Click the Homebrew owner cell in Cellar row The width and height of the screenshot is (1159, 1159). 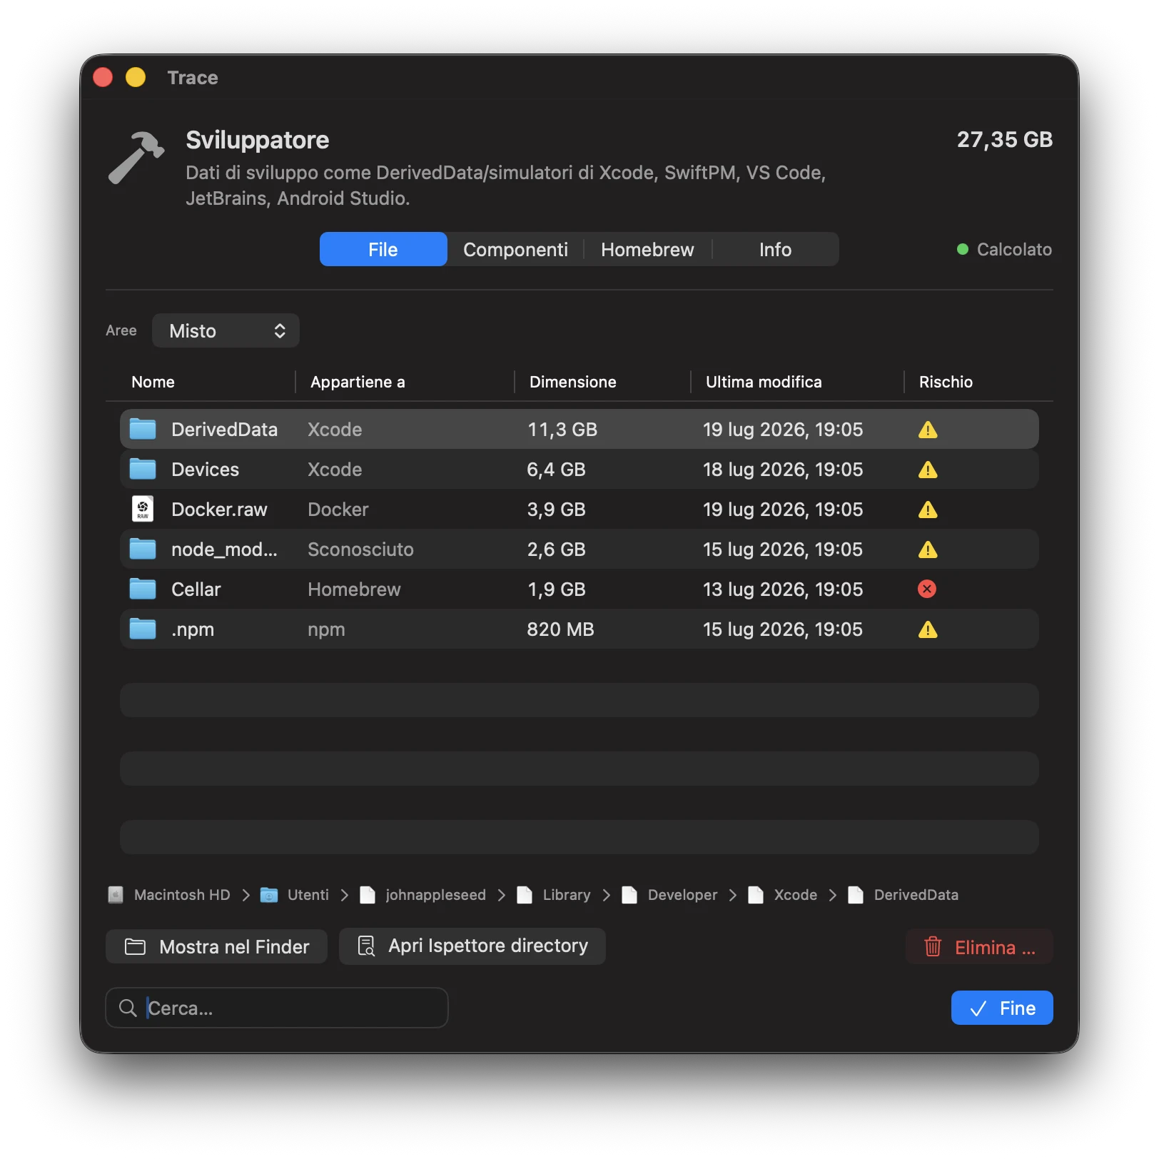[354, 589]
